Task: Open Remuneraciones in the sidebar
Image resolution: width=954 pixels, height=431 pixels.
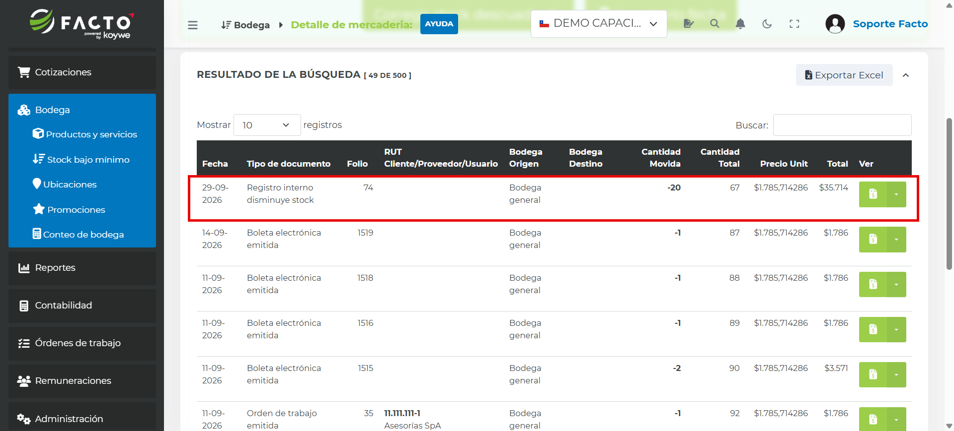Action: (x=82, y=381)
